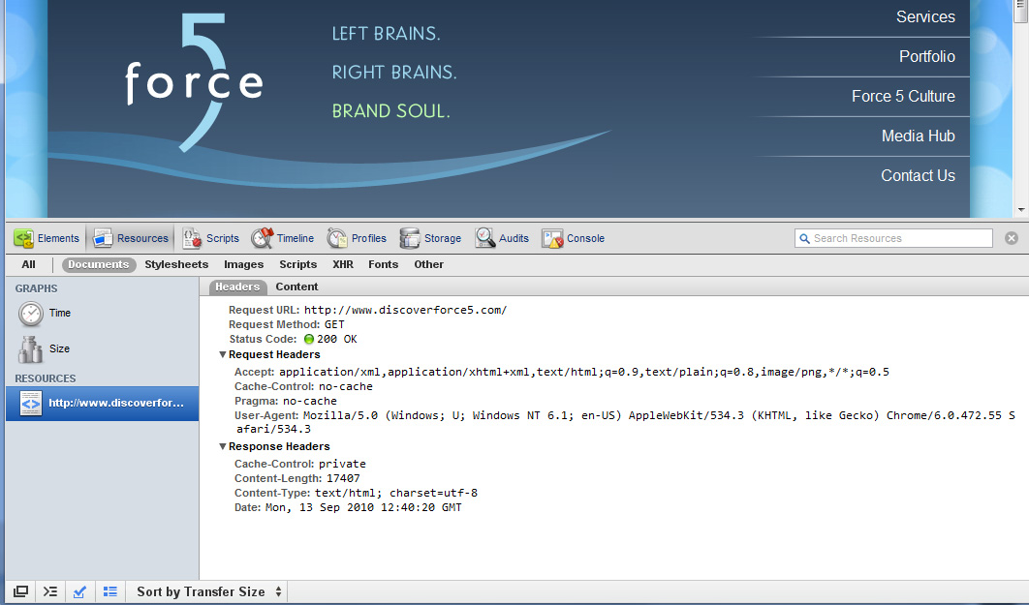Toggle small resource rows view

tap(110, 591)
